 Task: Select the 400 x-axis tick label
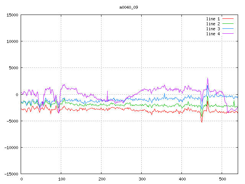coord(182,179)
